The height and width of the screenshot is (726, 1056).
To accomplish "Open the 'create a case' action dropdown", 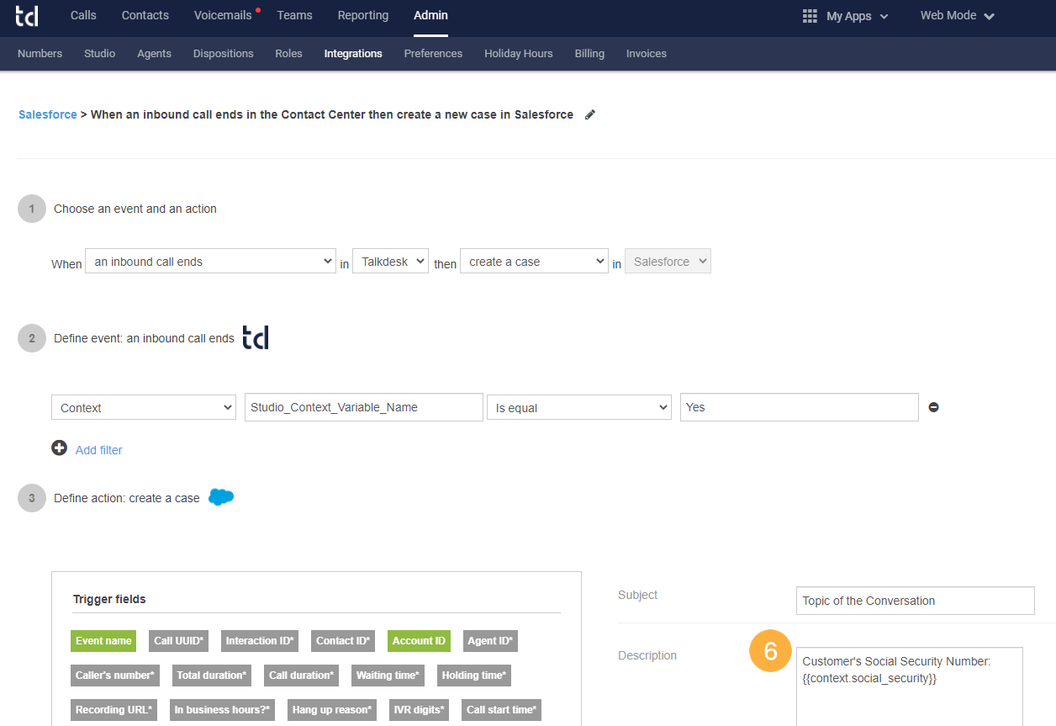I will [534, 262].
